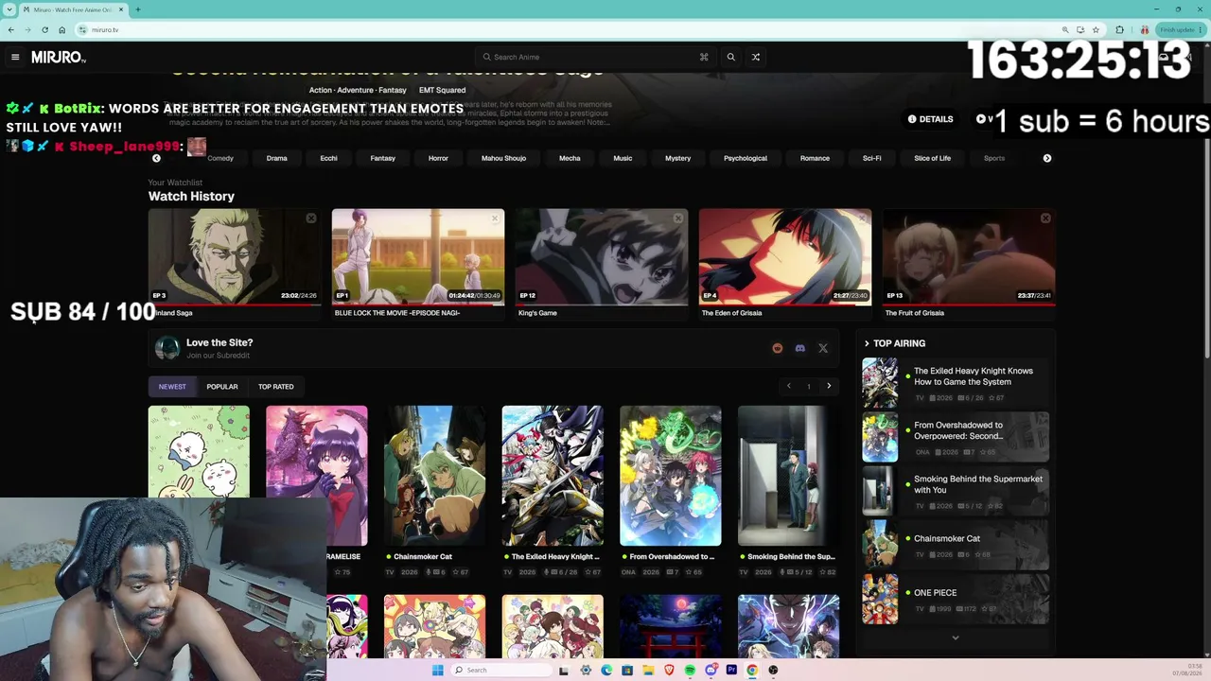Go to next page of anime list
The height and width of the screenshot is (681, 1211).
click(829, 386)
